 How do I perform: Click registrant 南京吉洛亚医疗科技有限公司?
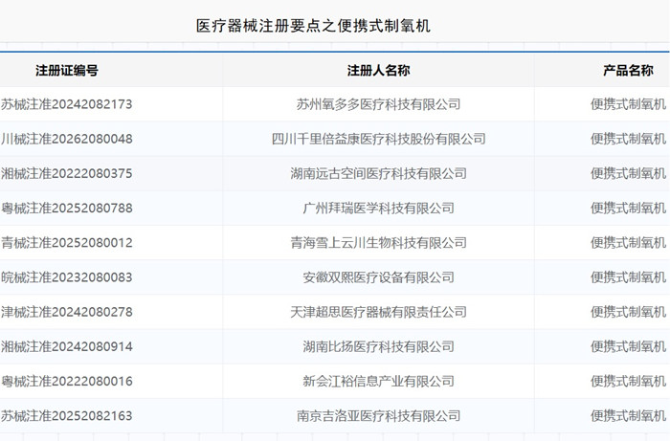tap(378, 416)
